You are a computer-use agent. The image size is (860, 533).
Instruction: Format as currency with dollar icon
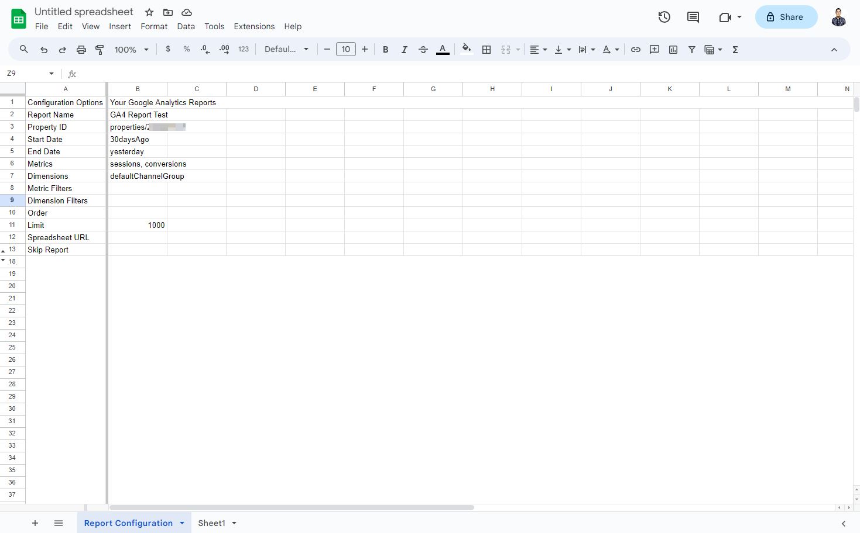168,50
